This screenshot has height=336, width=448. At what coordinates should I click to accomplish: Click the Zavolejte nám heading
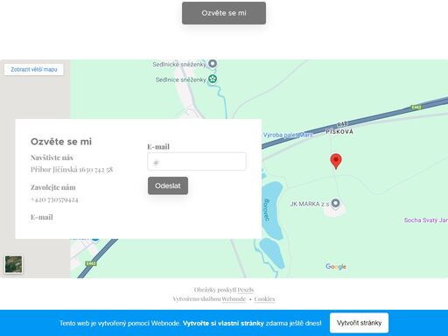(53, 187)
